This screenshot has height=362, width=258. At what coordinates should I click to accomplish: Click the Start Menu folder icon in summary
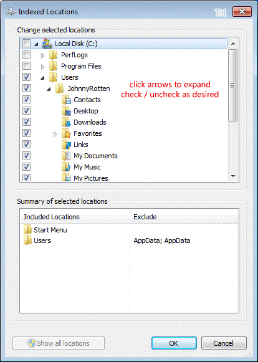(27, 230)
